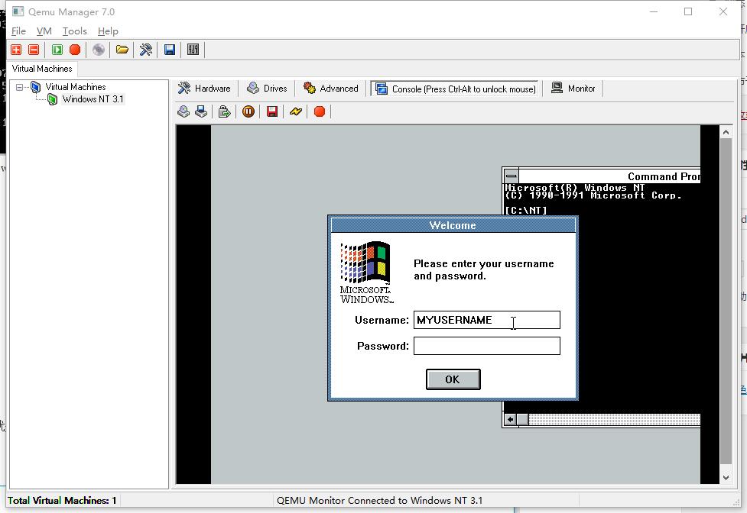Switch to the Hardware tab
This screenshot has height=513, width=747.
pyautogui.click(x=204, y=89)
